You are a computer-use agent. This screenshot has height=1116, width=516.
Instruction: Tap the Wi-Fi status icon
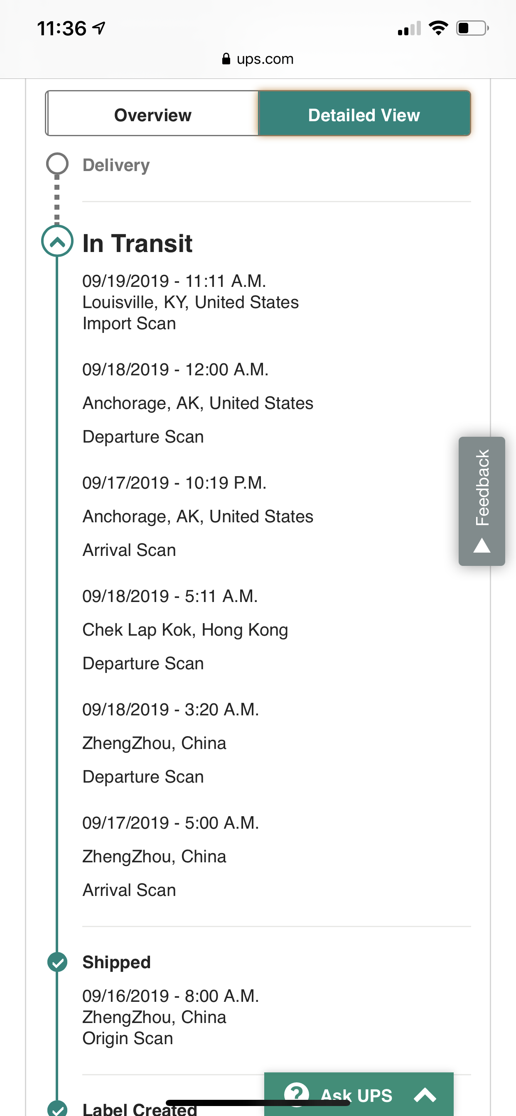pos(438,28)
